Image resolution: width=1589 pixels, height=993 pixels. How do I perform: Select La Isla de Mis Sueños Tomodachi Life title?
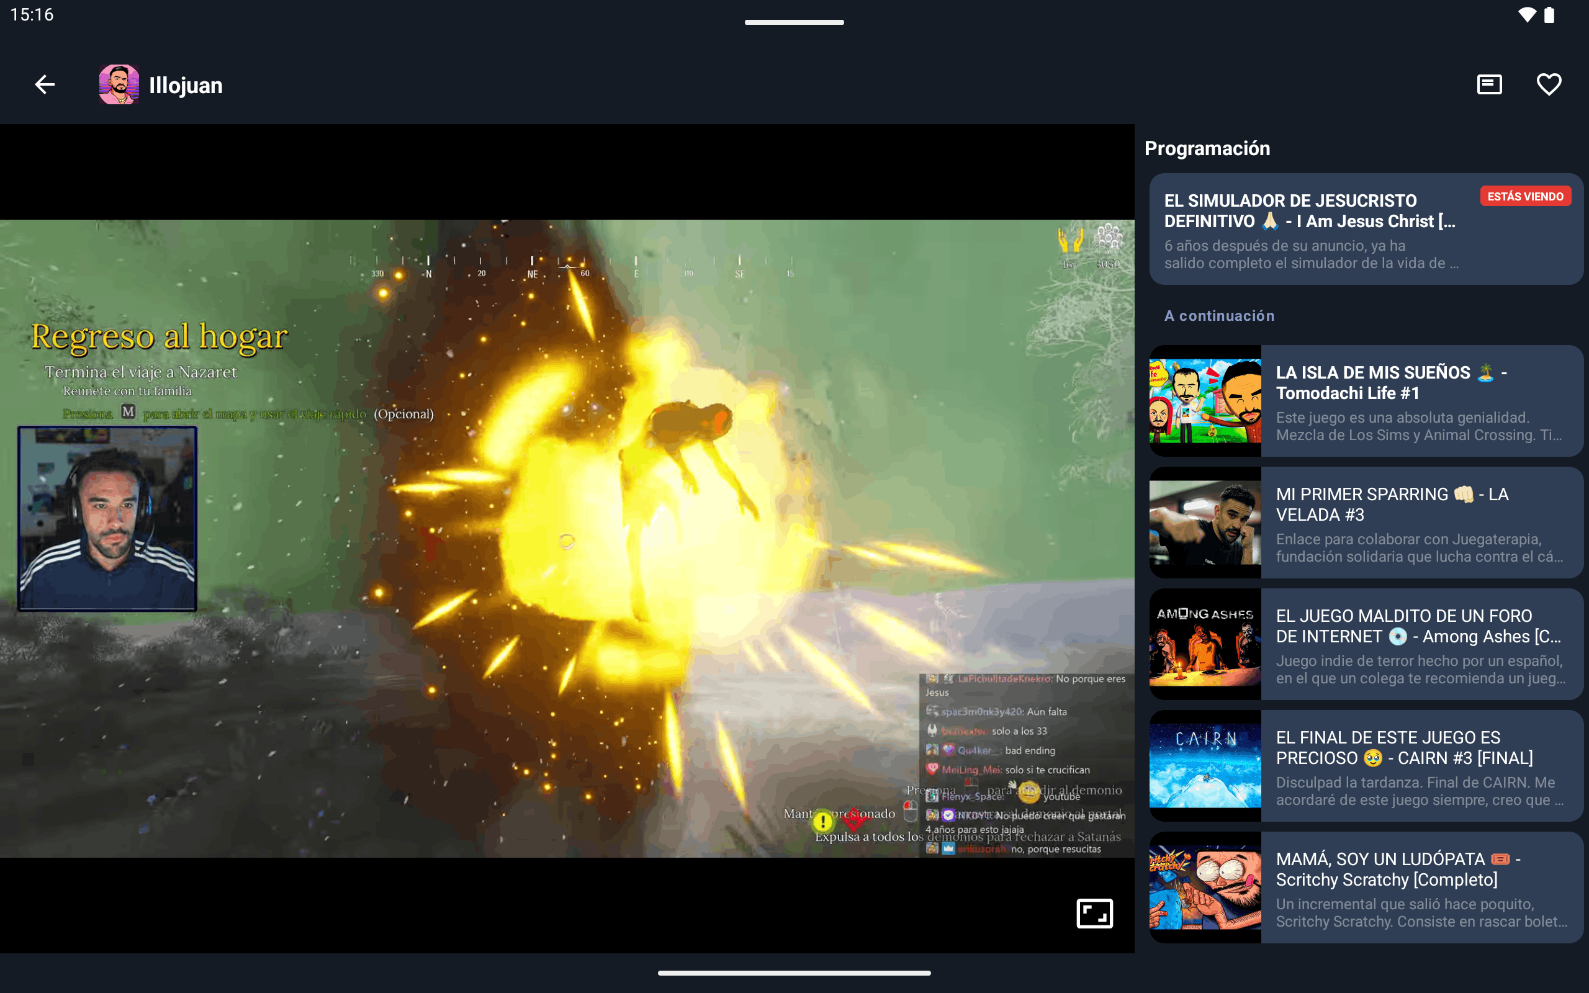click(1392, 383)
